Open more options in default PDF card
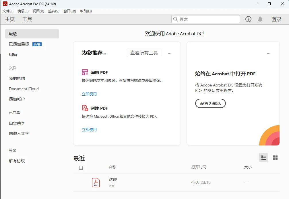The image size is (289, 199). [x=269, y=53]
